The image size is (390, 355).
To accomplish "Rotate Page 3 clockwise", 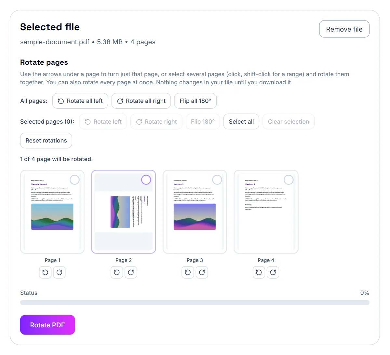I will tap(202, 272).
